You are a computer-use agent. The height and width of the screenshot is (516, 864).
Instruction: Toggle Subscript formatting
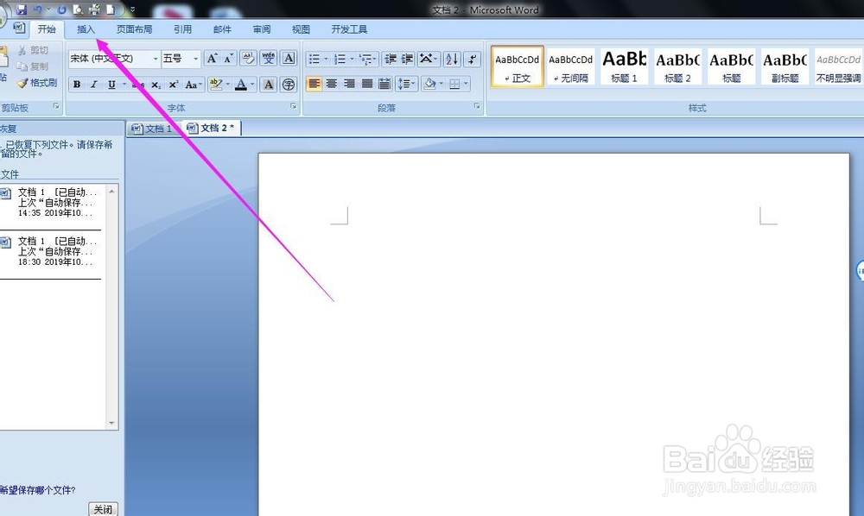(156, 85)
